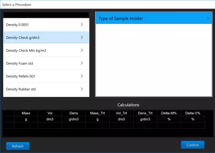Select the Type of Sample Holder row
This screenshot has height=153, width=215.
[x=153, y=19]
